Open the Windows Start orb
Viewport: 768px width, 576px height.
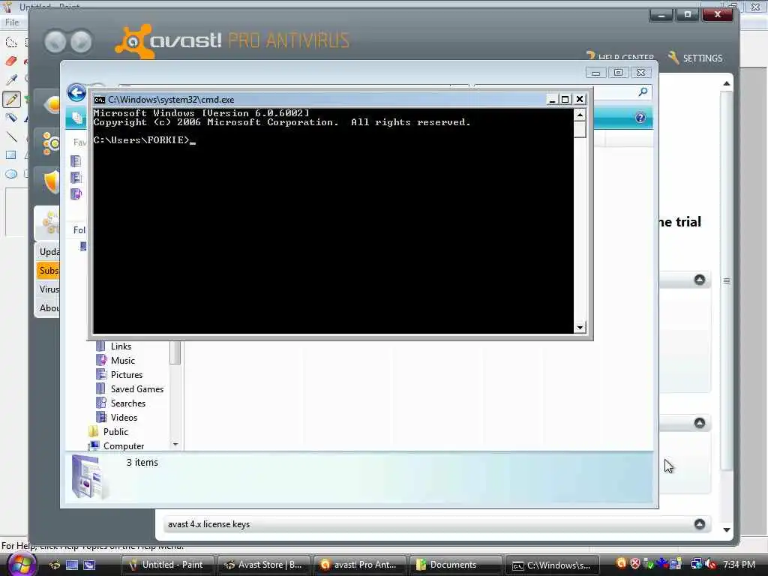click(22, 564)
